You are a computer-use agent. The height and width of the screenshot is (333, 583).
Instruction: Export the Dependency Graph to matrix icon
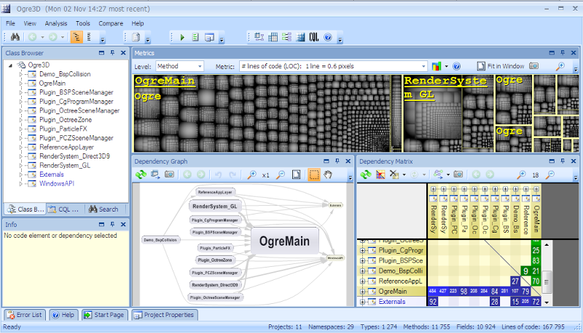click(x=155, y=174)
